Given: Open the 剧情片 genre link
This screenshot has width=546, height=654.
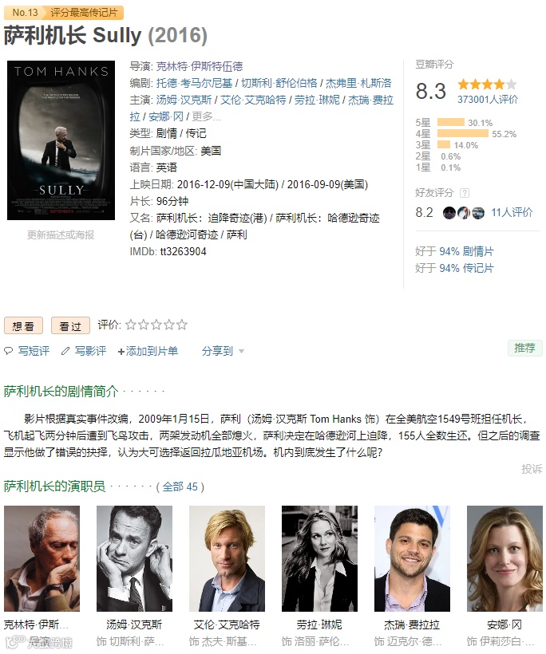Looking at the screenshot, I should [478, 251].
